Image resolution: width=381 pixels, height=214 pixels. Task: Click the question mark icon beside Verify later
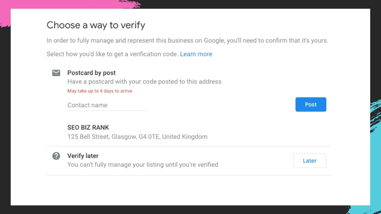point(56,156)
